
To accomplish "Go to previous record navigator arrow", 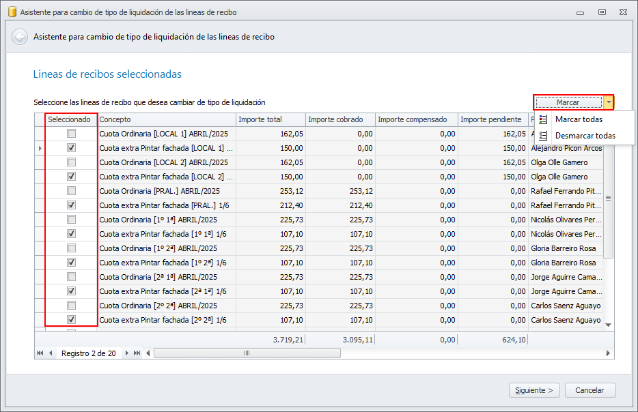I will tap(51, 353).
